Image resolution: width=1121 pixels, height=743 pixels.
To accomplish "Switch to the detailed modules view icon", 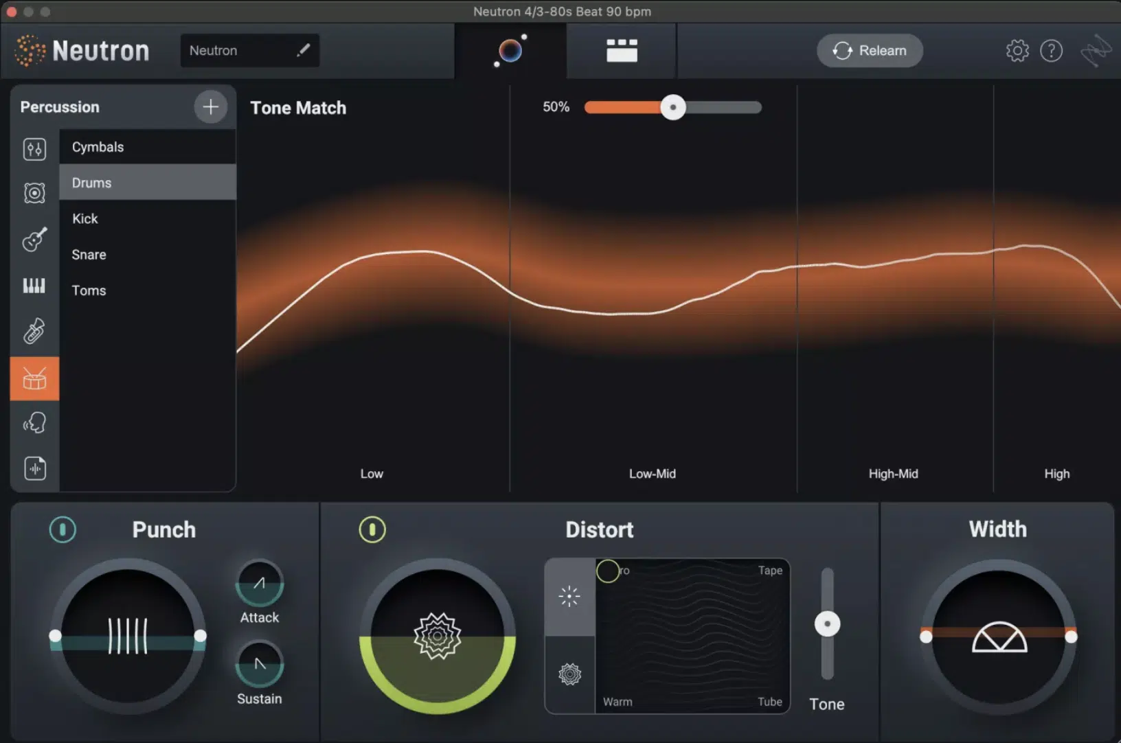I will [x=622, y=50].
